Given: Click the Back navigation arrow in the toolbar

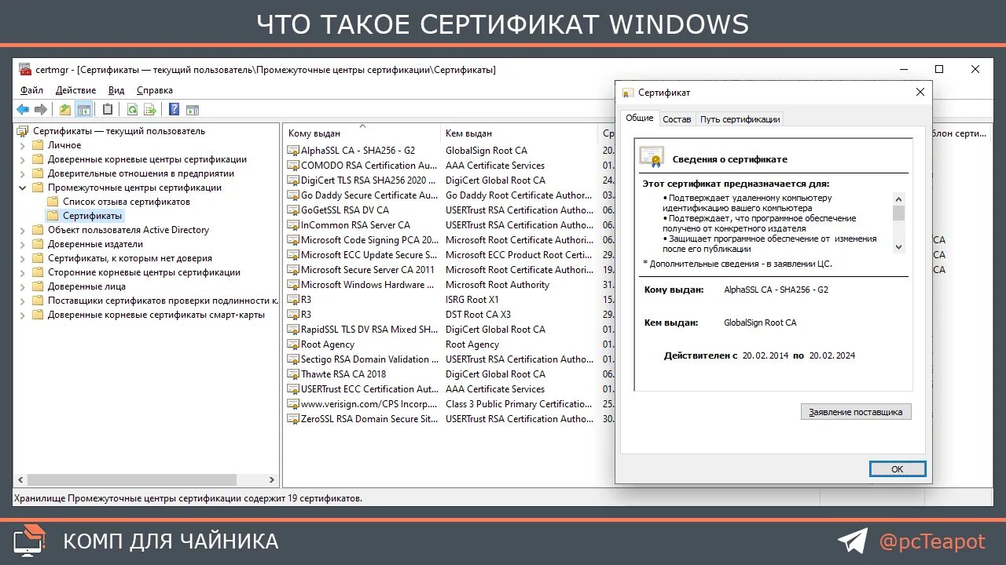Looking at the screenshot, I should pos(23,109).
